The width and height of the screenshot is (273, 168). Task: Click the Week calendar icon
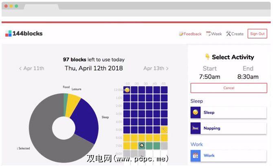(x=208, y=33)
